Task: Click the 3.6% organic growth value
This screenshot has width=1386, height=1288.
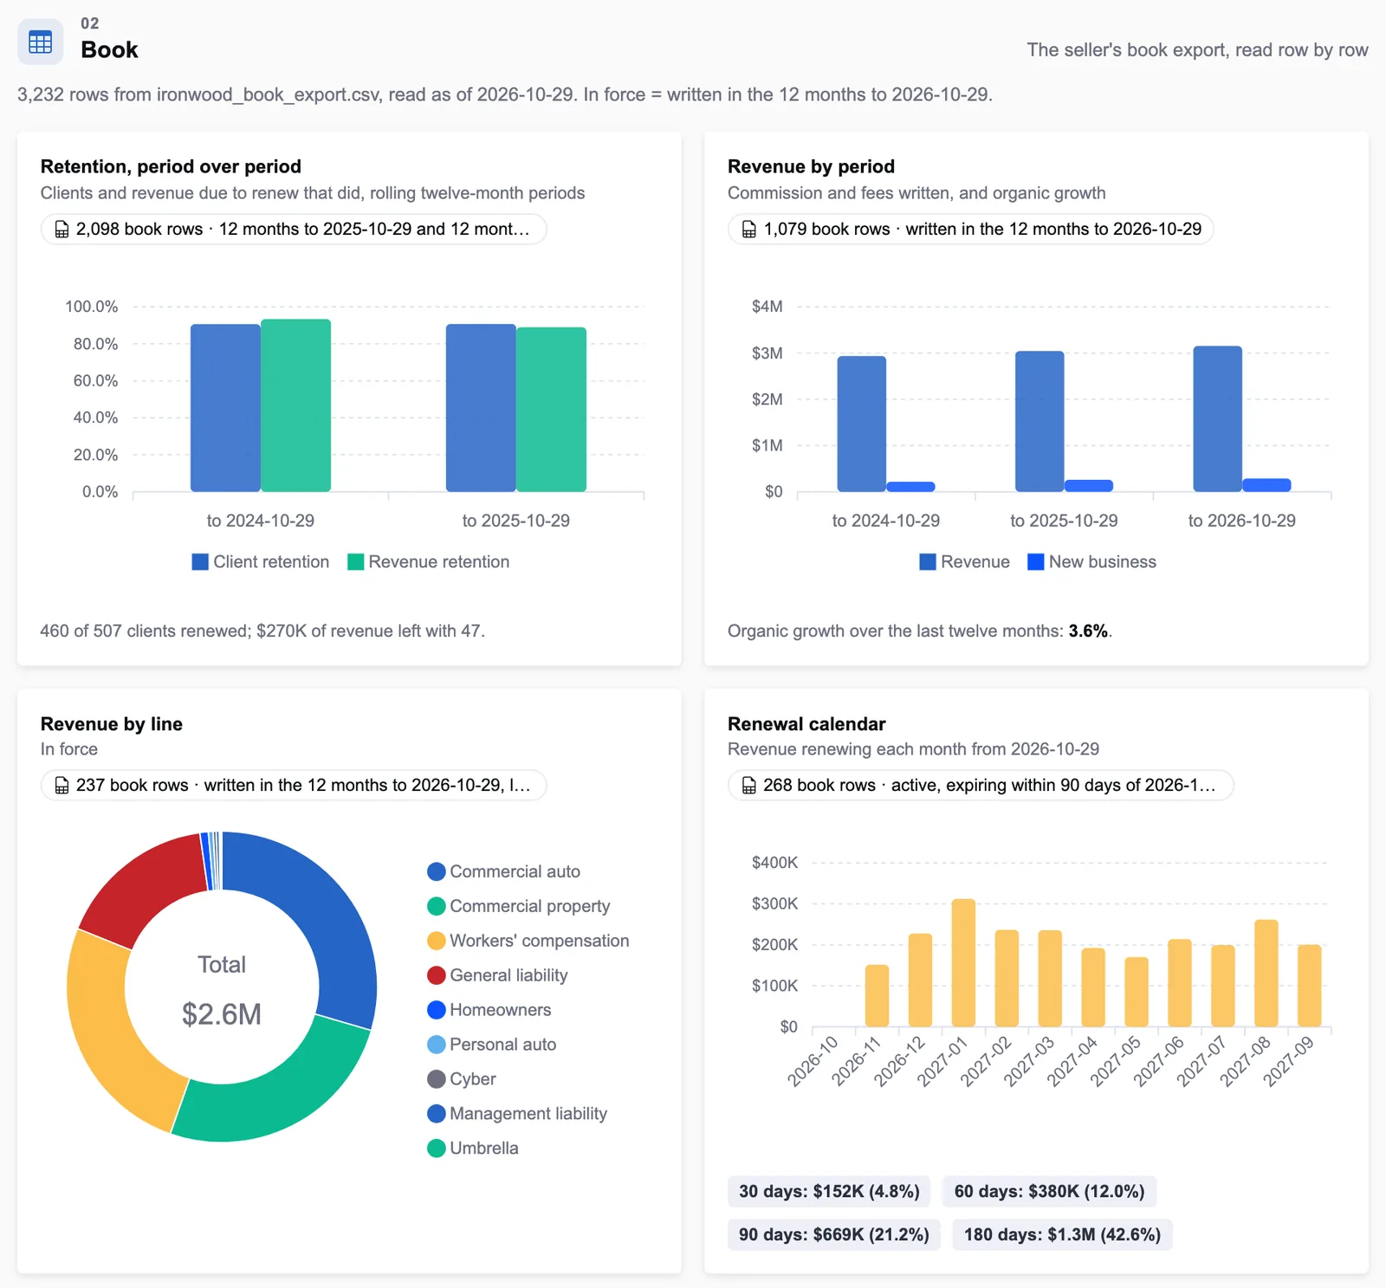Action: pos(1088,631)
